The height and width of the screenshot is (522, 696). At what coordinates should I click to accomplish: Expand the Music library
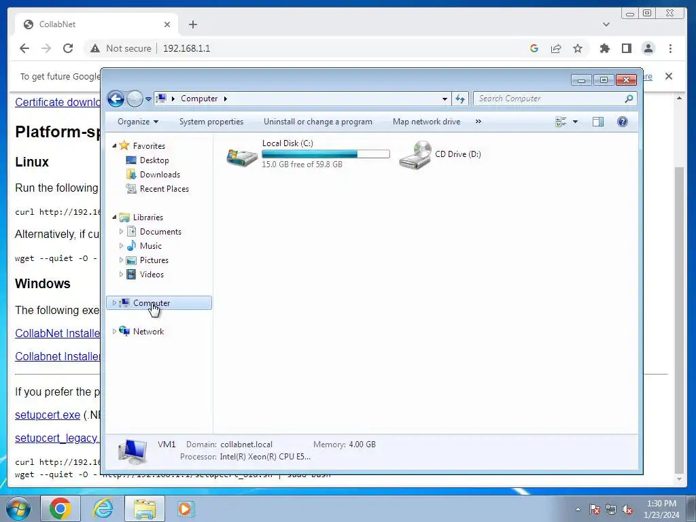121,245
